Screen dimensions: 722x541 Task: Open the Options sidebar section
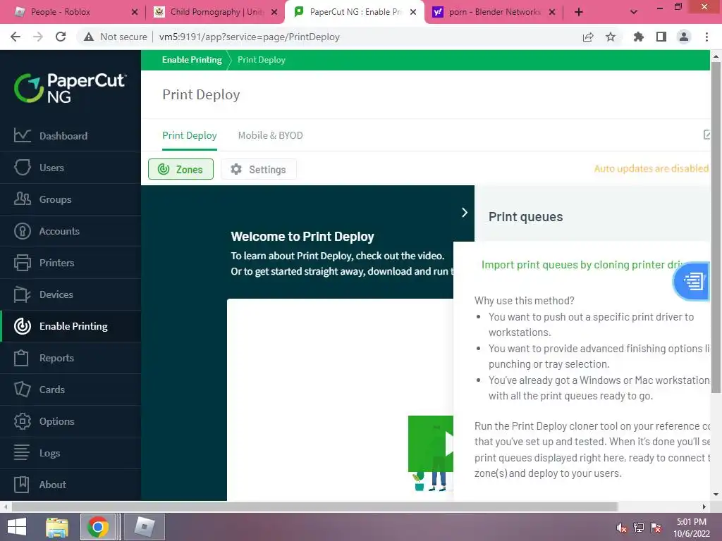point(71,421)
